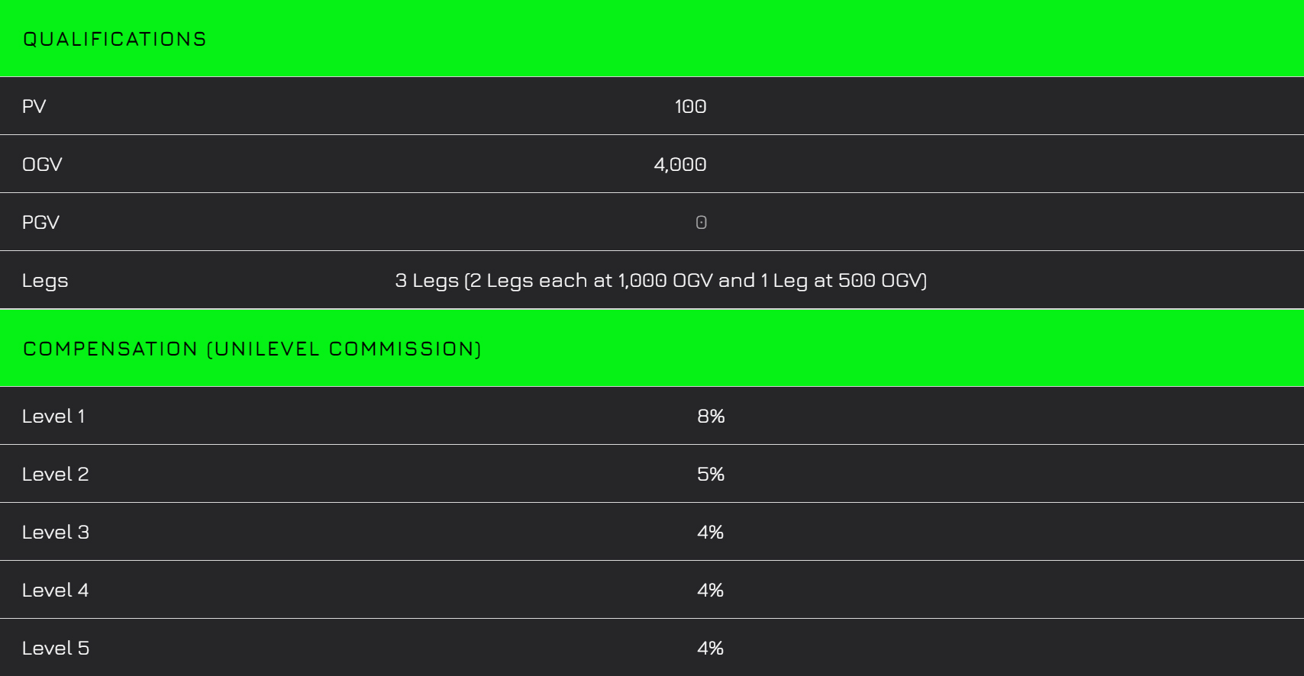Select the 5% commission value

(710, 474)
